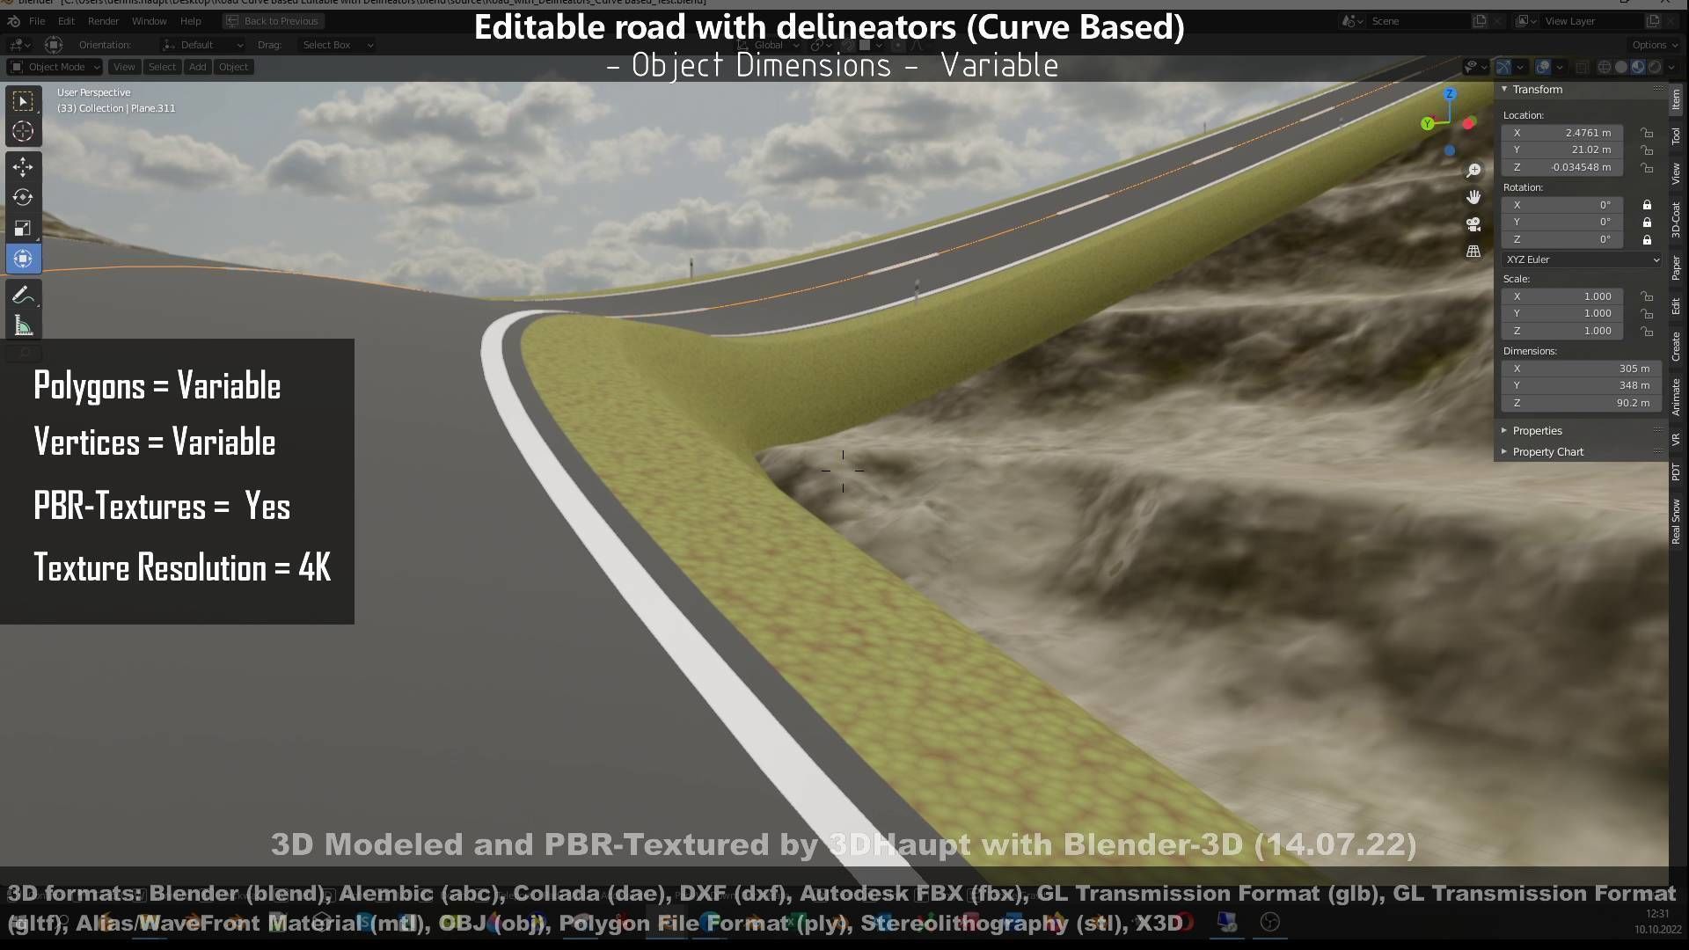1689x950 pixels.
Task: Switch to the 3D-Coat sidebar tab
Action: 1676,220
